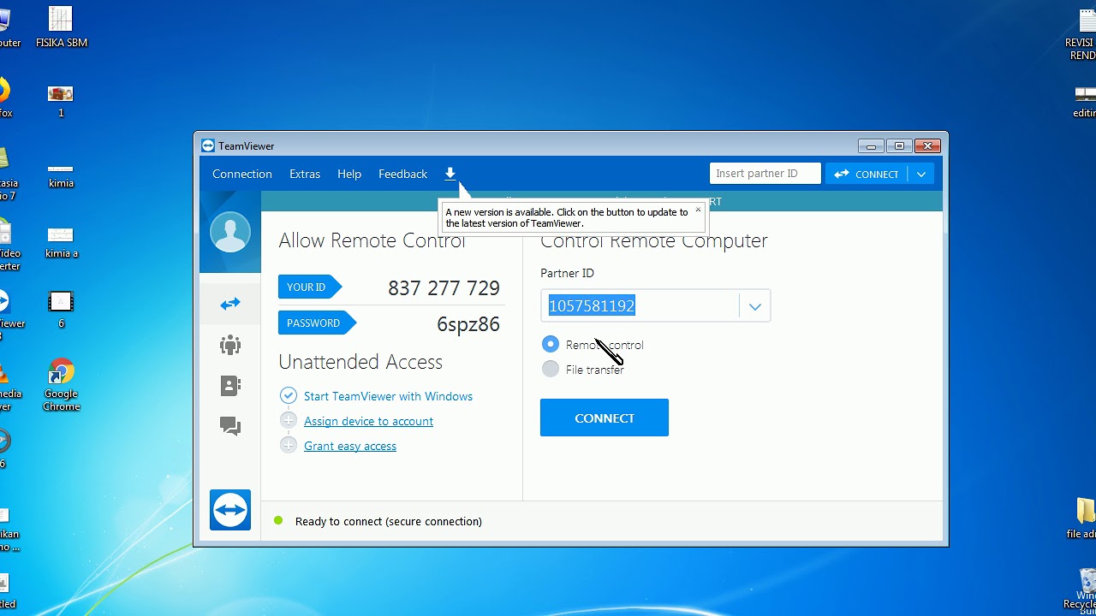The height and width of the screenshot is (616, 1096).
Task: Click the large blue CONNECT button
Action: (605, 418)
